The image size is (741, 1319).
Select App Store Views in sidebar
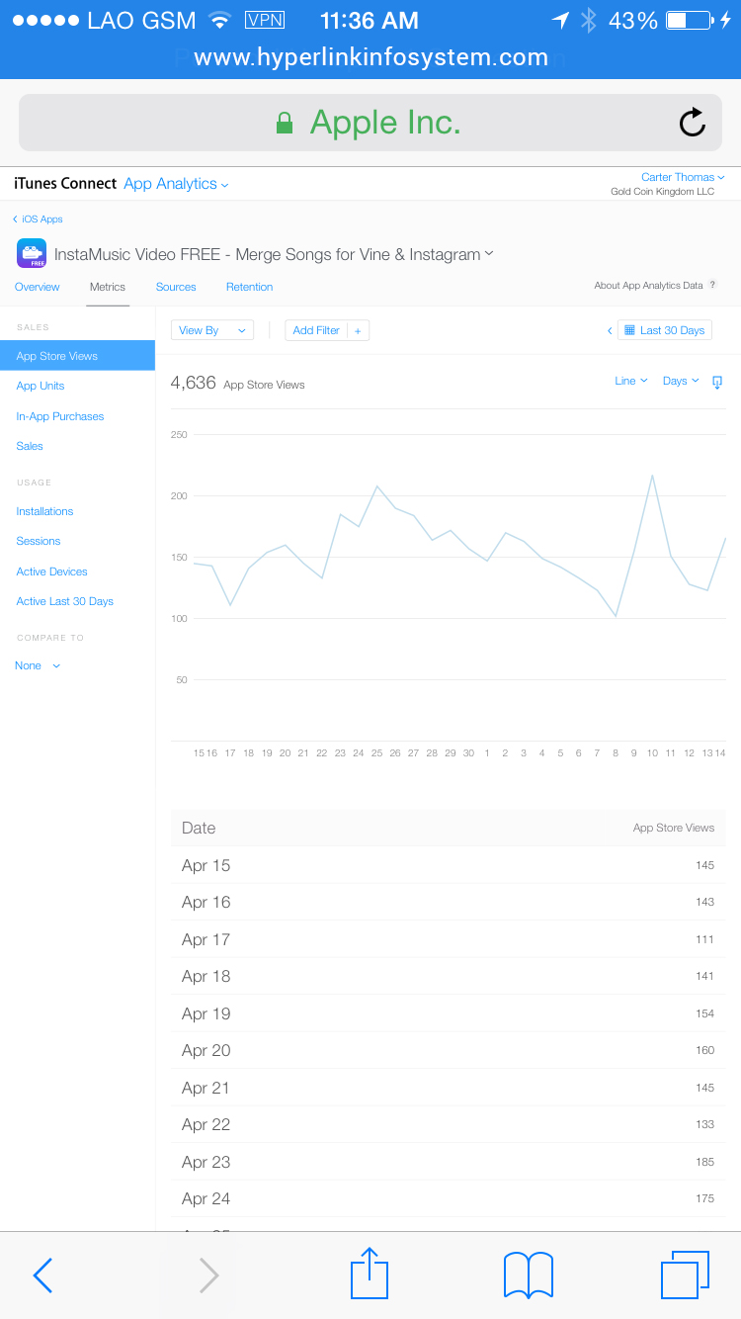coord(77,356)
